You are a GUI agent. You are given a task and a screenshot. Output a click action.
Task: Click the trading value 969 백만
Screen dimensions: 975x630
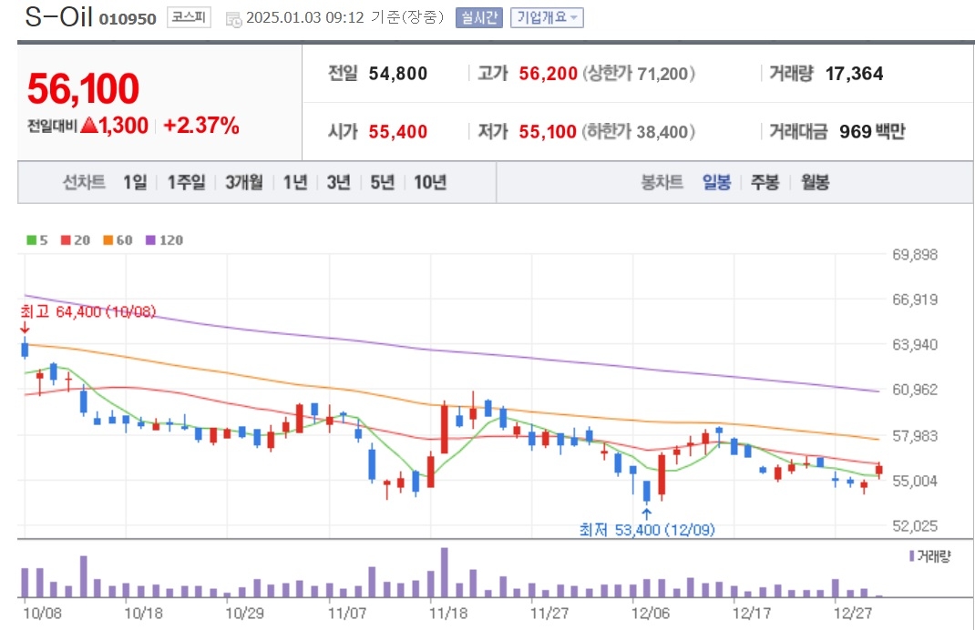click(x=872, y=132)
